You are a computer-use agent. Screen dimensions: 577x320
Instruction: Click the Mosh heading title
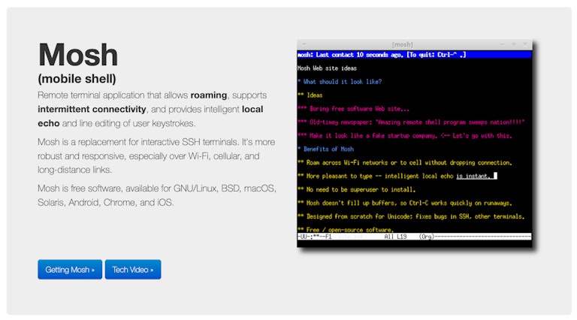(x=78, y=55)
